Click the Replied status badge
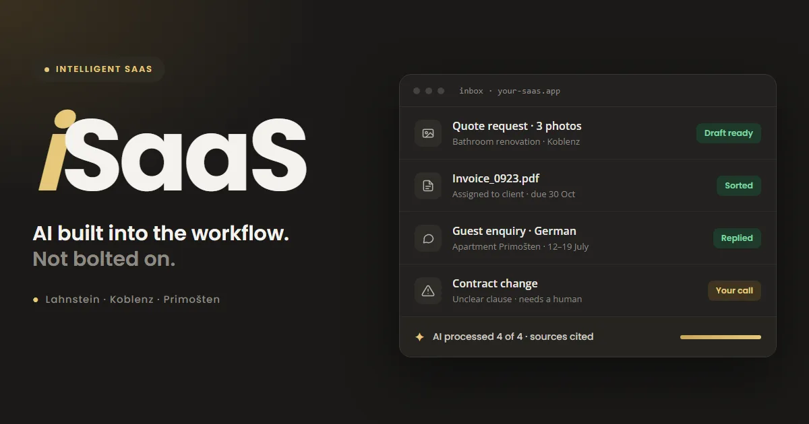Image resolution: width=809 pixels, height=424 pixels. (737, 238)
